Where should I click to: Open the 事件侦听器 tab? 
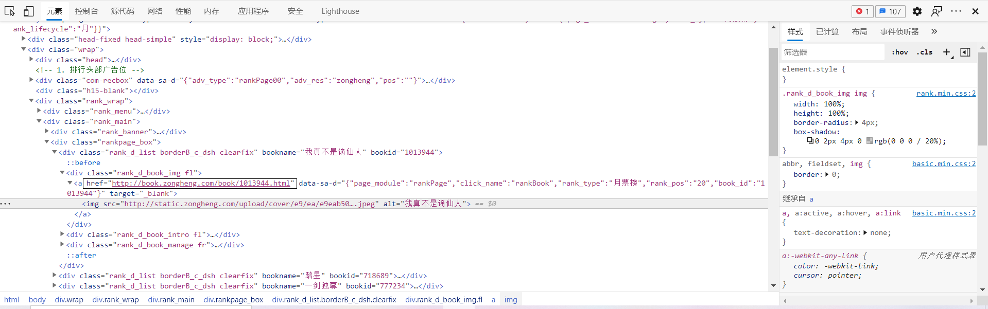click(x=899, y=31)
